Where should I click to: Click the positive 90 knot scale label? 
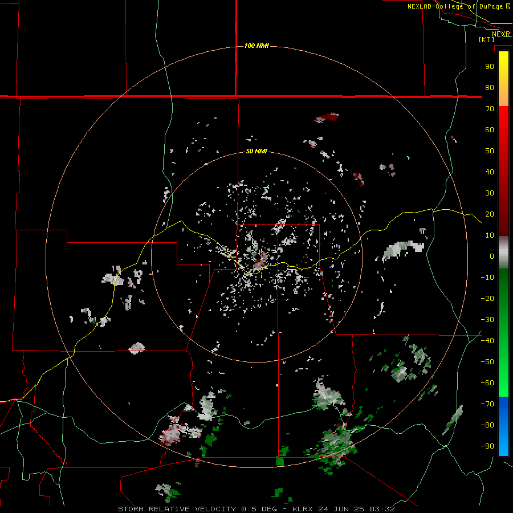pyautogui.click(x=490, y=67)
